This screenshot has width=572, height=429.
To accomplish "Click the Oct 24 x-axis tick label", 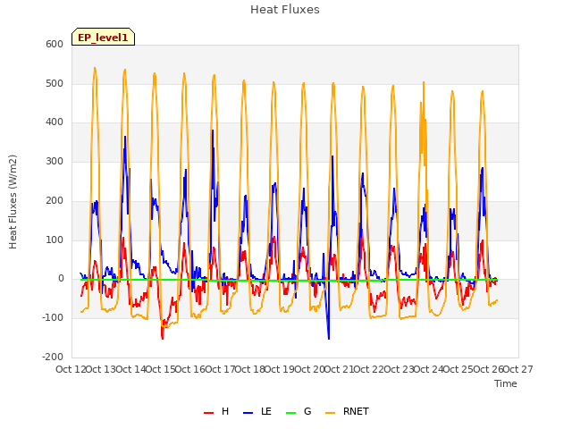I will pos(428,369).
